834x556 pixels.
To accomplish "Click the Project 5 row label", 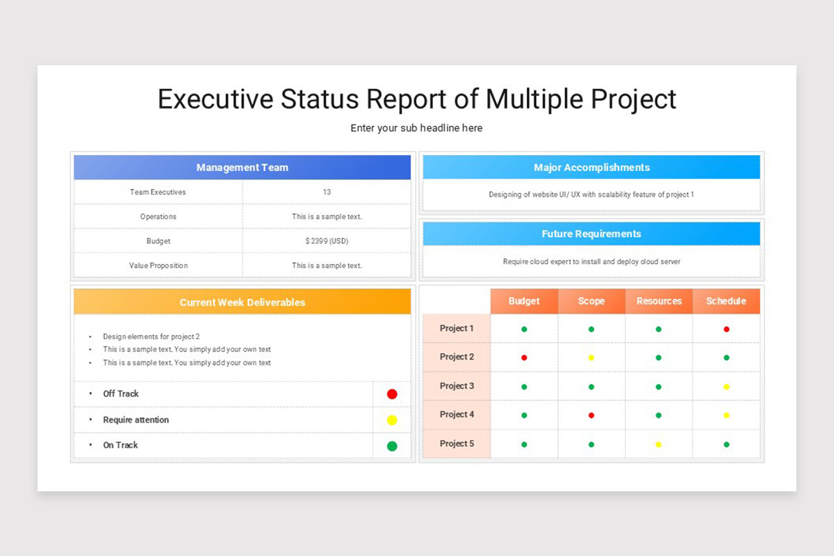I will 456,443.
